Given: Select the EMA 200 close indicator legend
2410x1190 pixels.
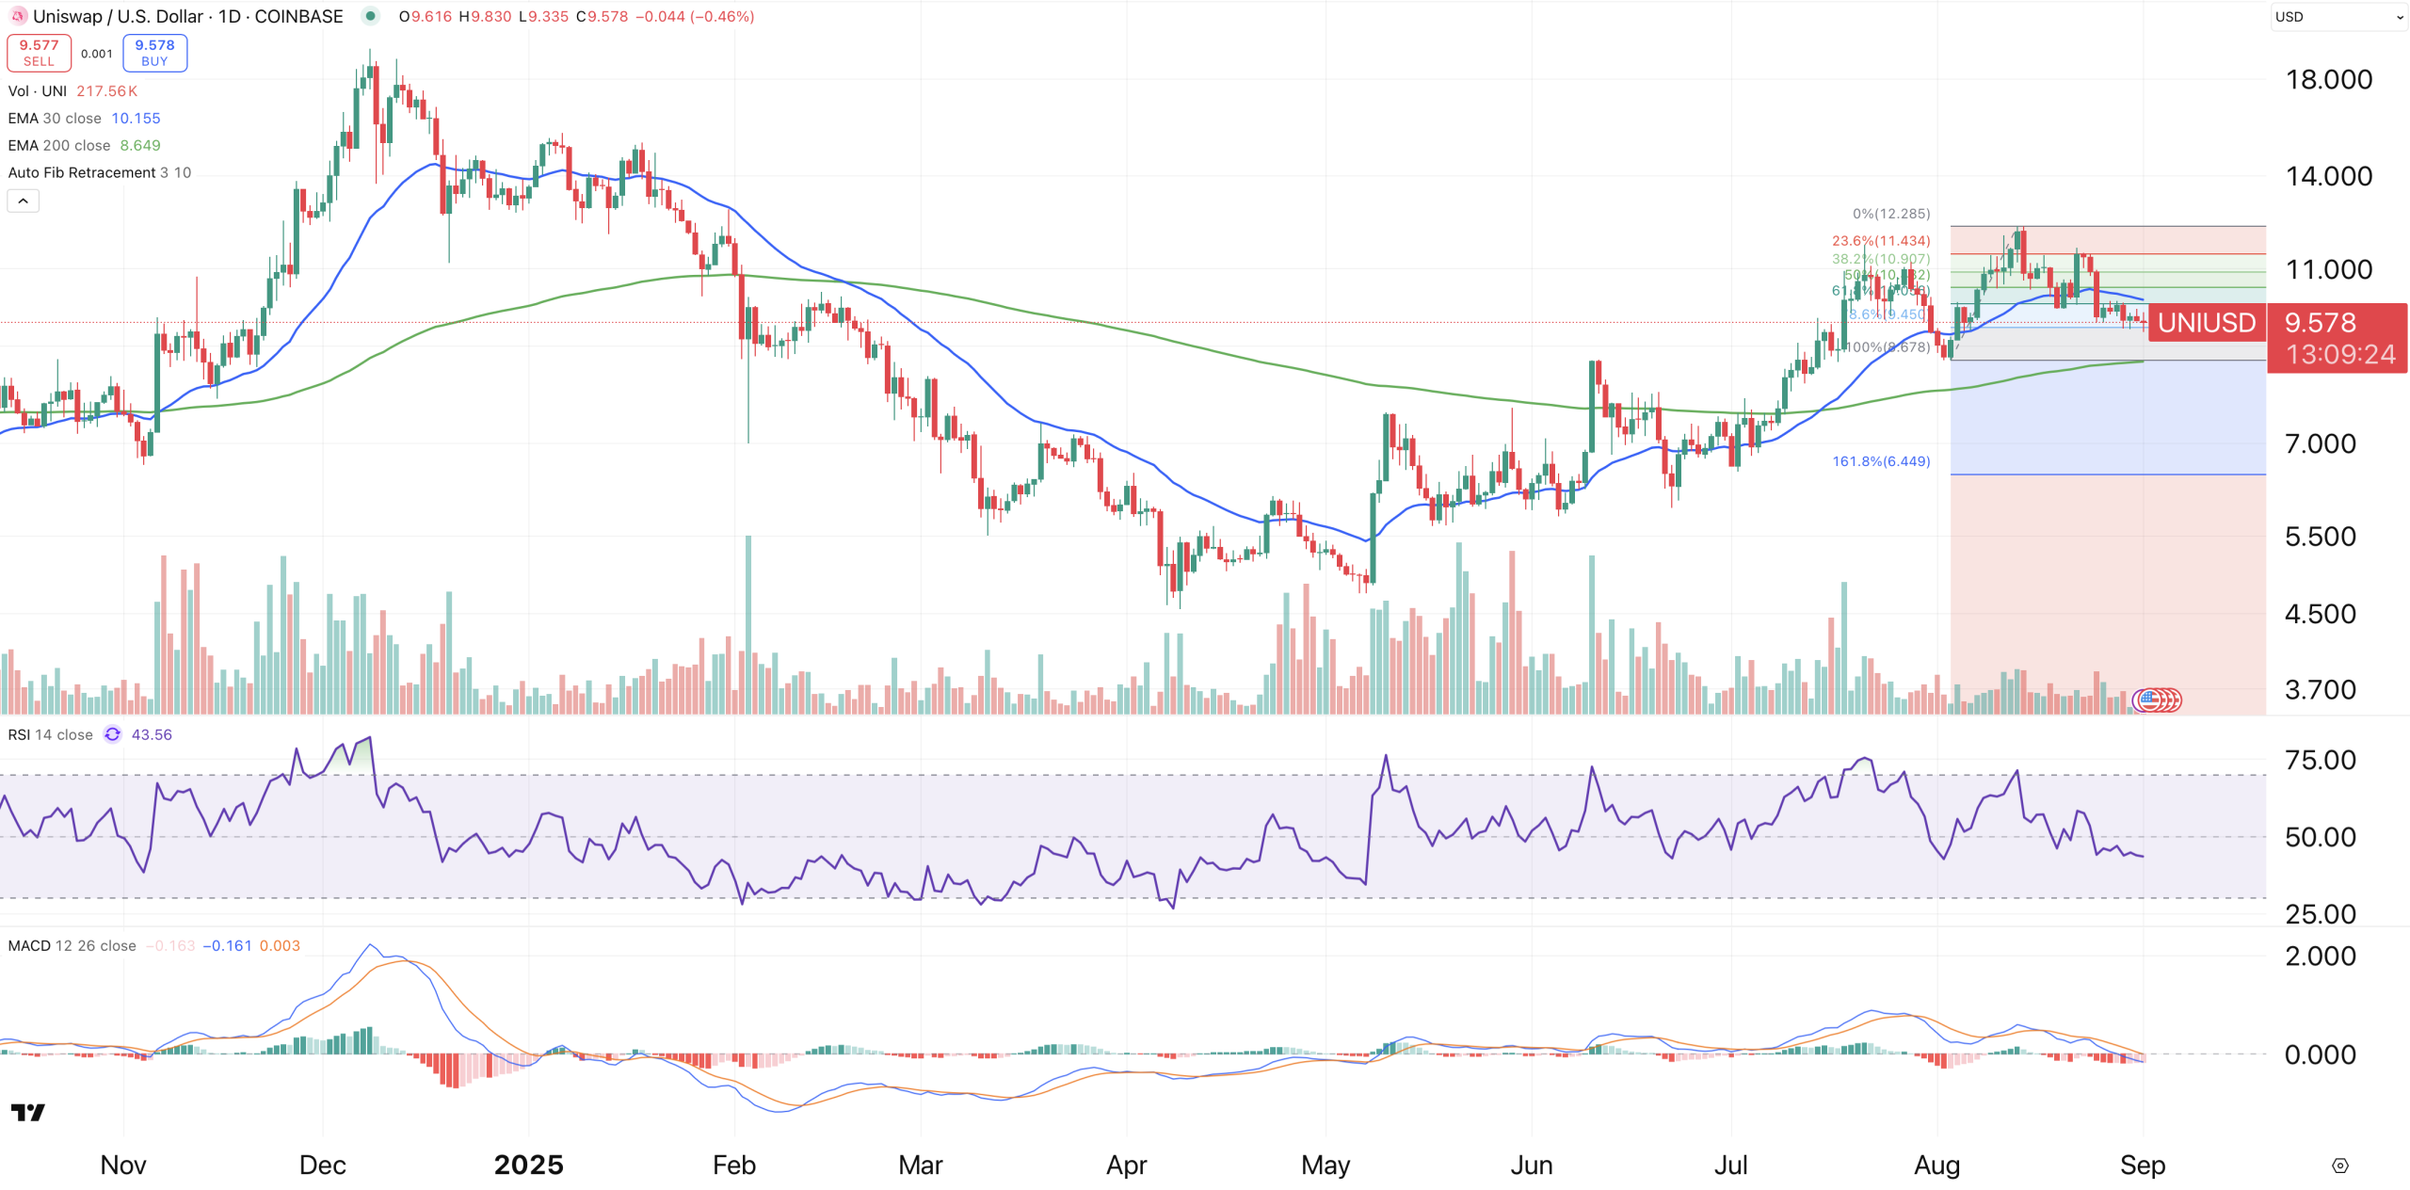Looking at the screenshot, I should 59,146.
